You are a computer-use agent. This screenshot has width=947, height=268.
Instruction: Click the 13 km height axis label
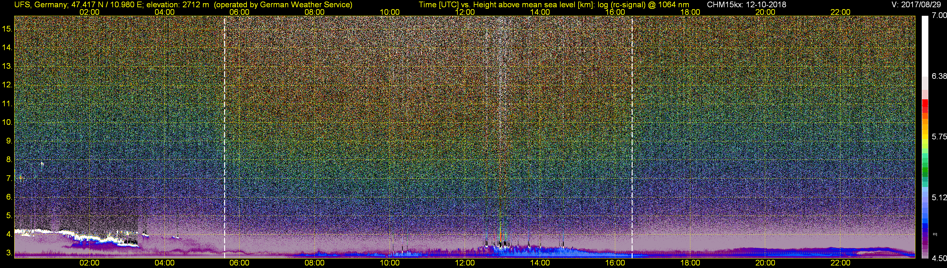[x=7, y=67]
